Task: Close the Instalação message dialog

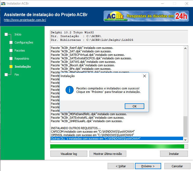Action: point(145,76)
